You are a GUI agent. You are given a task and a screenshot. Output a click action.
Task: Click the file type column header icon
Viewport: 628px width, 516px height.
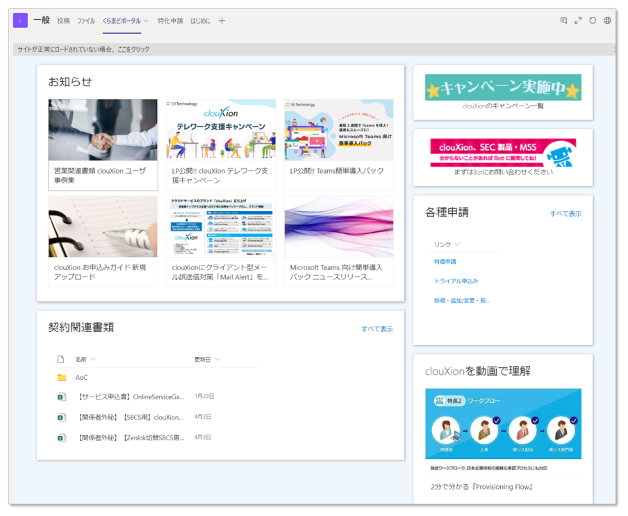point(60,359)
